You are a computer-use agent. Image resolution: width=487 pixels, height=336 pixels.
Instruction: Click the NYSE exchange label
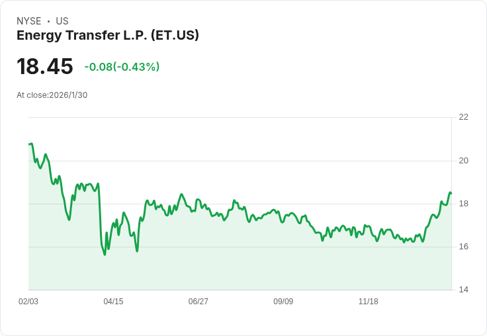pos(29,21)
